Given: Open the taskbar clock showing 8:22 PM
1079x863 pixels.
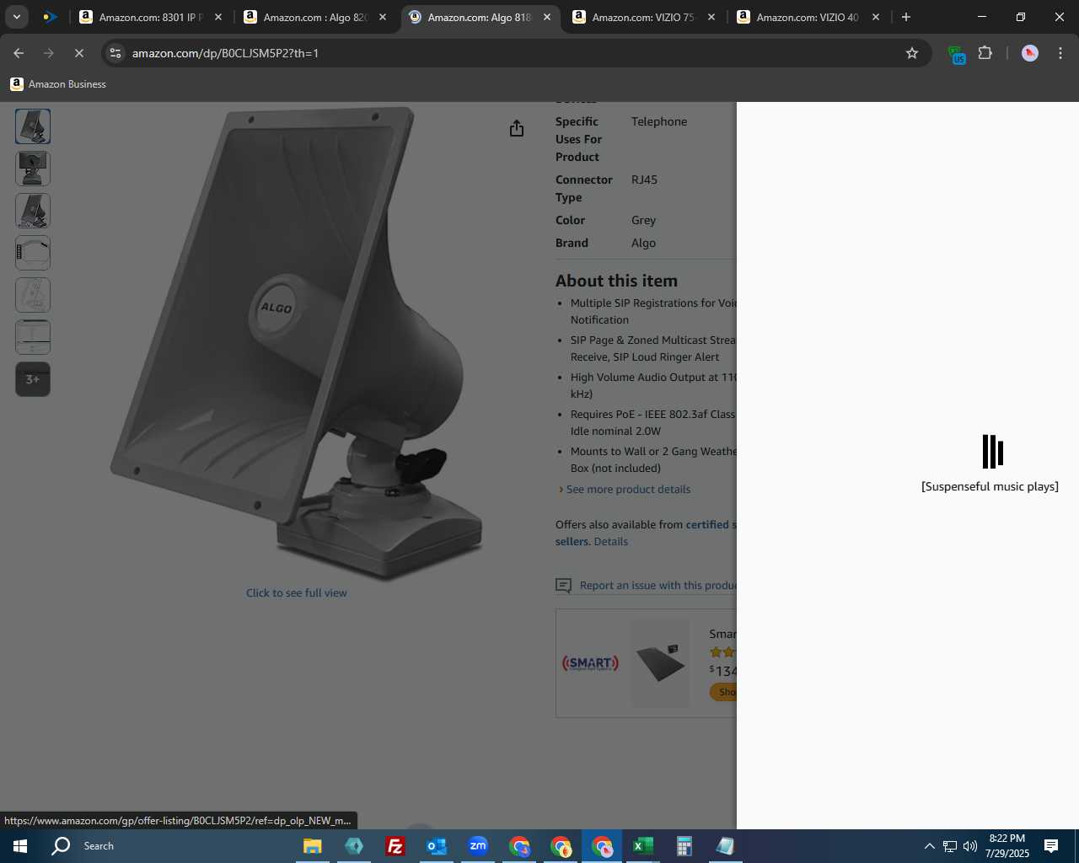Looking at the screenshot, I should 1007,846.
